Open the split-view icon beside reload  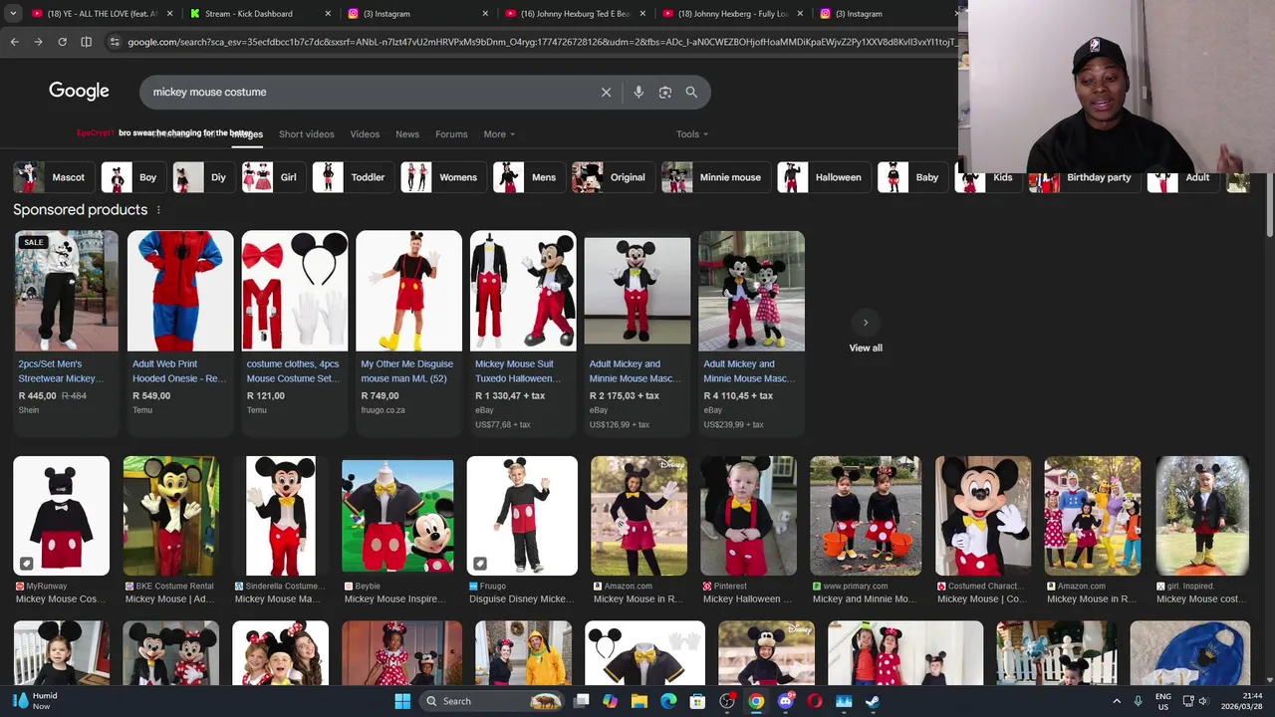[x=86, y=42]
